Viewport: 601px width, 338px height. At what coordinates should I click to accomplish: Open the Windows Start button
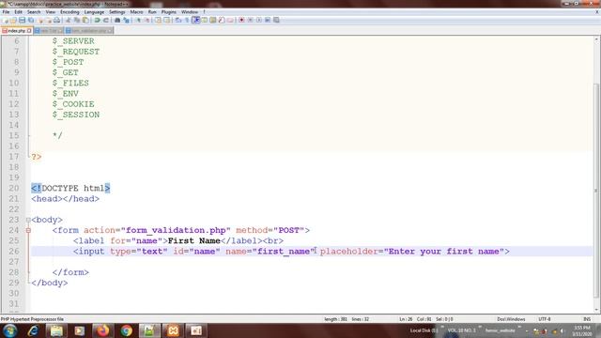tap(9, 330)
